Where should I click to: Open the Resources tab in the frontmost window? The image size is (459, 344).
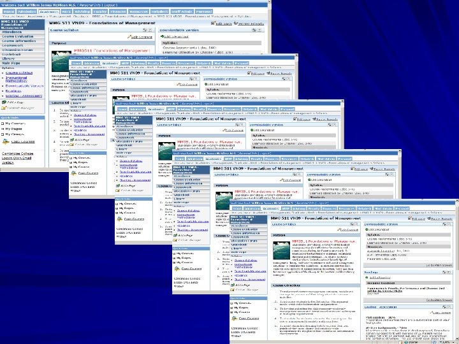pos(347,208)
